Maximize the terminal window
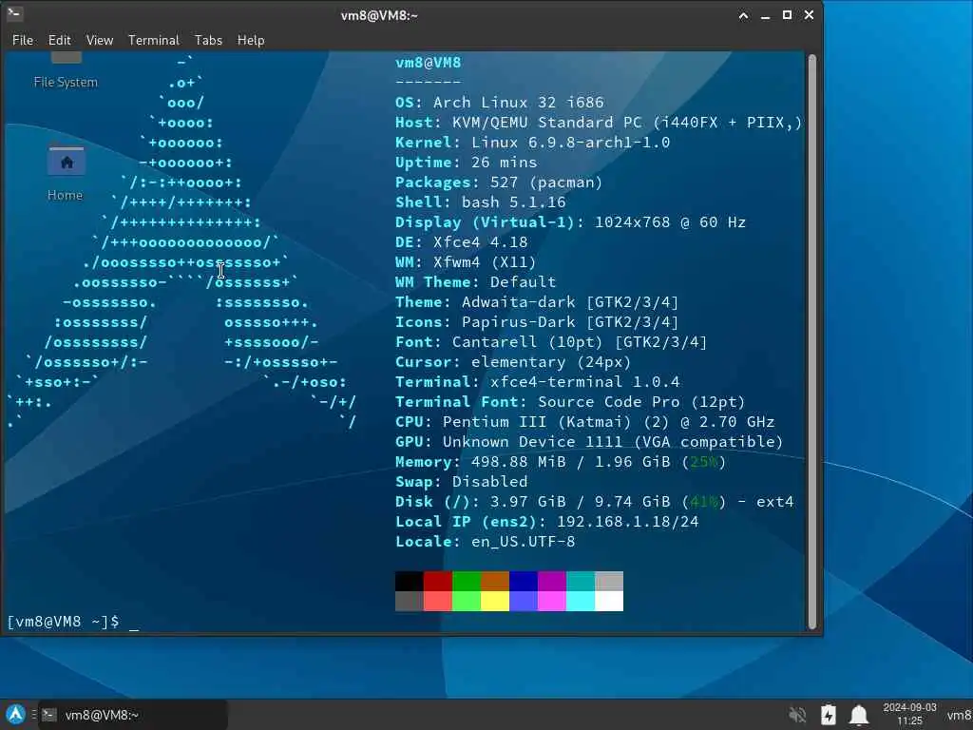This screenshot has width=973, height=730. 787,15
